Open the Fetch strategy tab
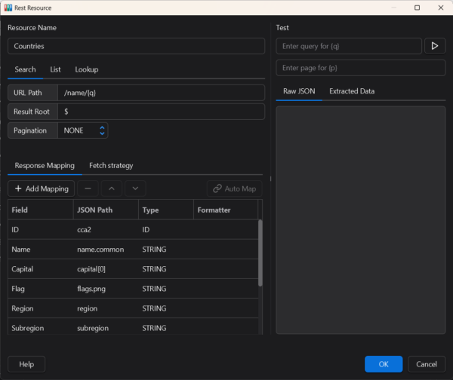Screen dimensions: 453x380 (111, 165)
